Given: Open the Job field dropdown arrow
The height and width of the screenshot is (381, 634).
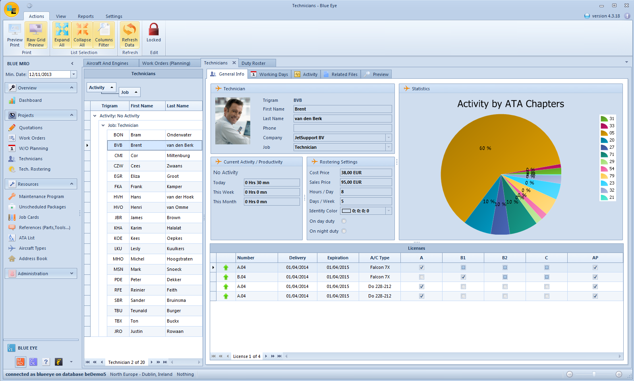Looking at the screenshot, I should [x=389, y=147].
